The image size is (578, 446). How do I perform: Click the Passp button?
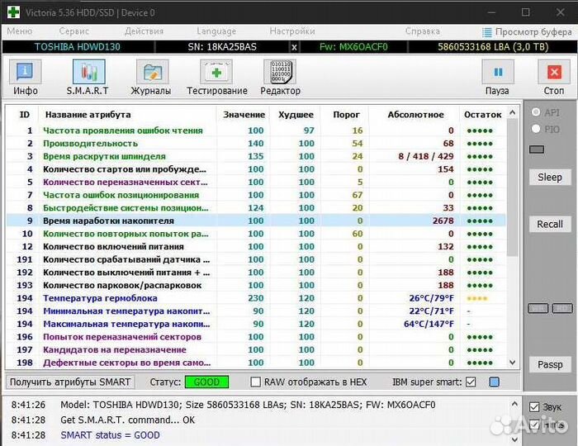(550, 364)
